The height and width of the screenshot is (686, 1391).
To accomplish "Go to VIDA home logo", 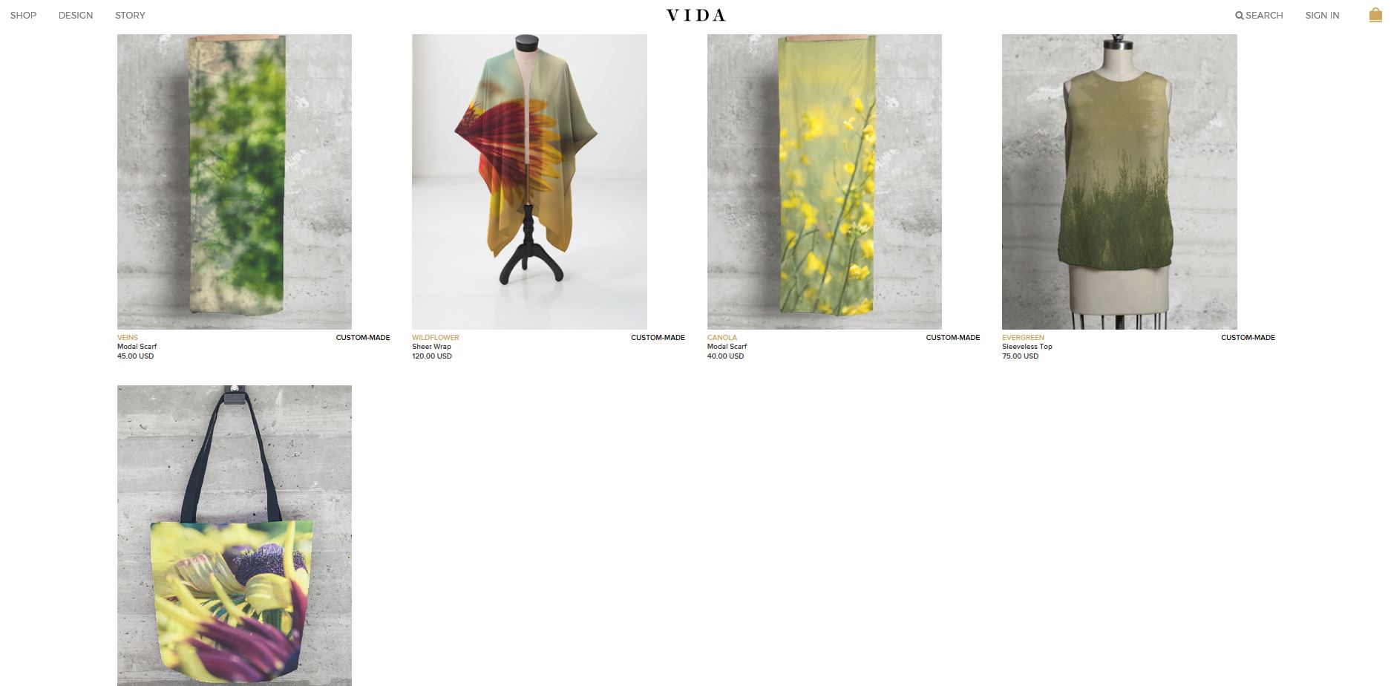I will coord(695,15).
